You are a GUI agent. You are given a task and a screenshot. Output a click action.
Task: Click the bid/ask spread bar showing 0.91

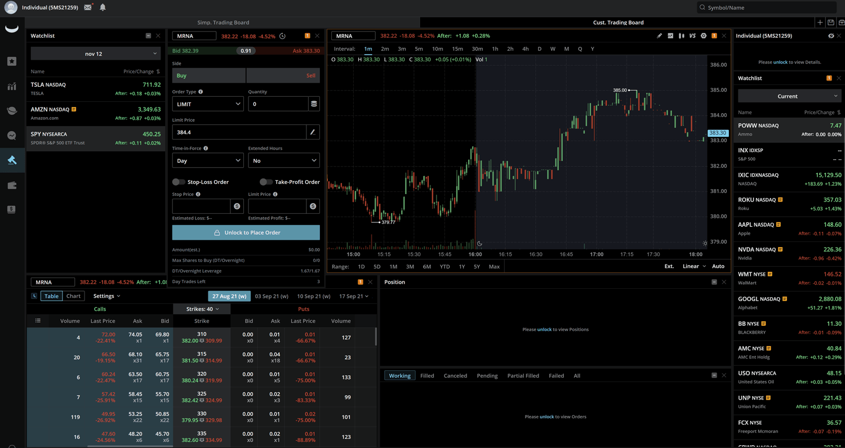pyautogui.click(x=246, y=51)
